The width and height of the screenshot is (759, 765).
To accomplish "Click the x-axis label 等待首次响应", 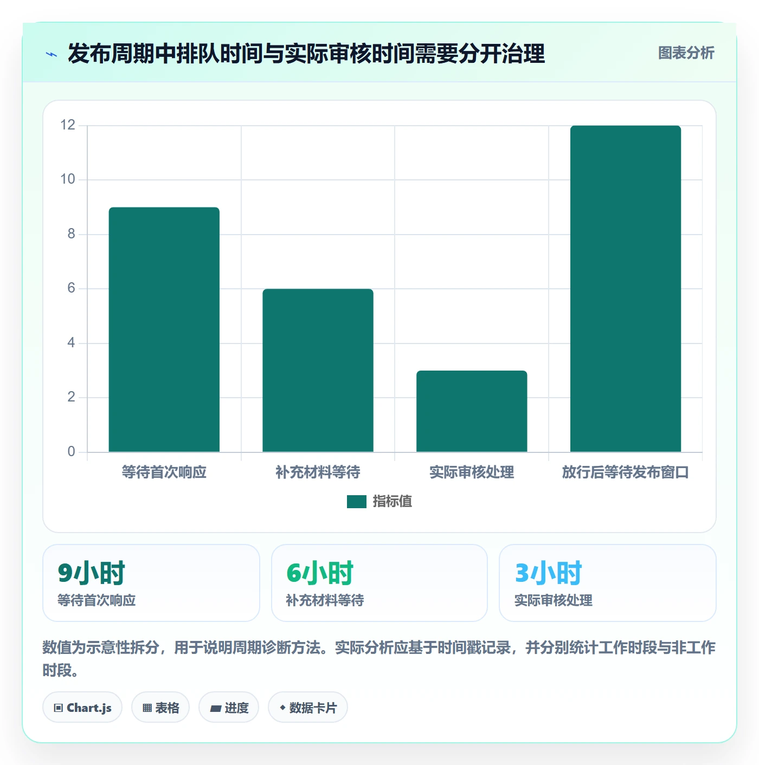I will coord(164,472).
